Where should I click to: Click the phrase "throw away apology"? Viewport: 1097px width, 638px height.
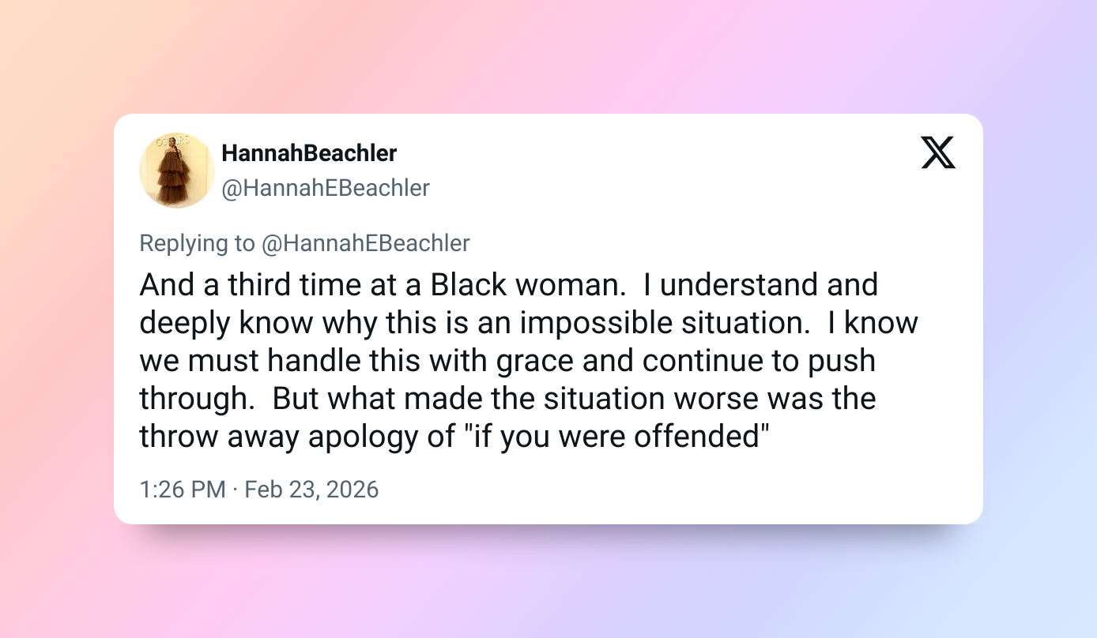(281, 436)
